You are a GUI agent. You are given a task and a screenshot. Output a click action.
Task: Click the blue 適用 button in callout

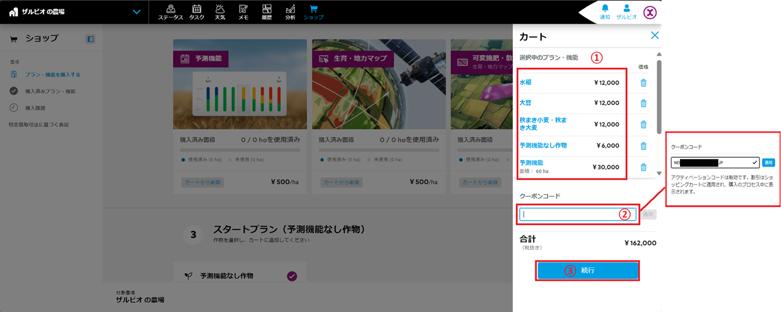coord(768,162)
